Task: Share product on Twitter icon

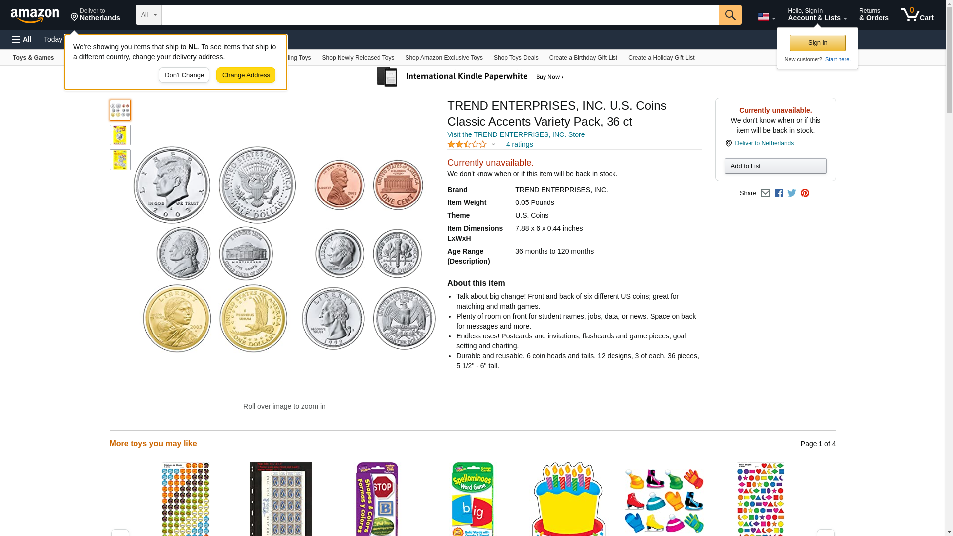Action: click(x=792, y=193)
